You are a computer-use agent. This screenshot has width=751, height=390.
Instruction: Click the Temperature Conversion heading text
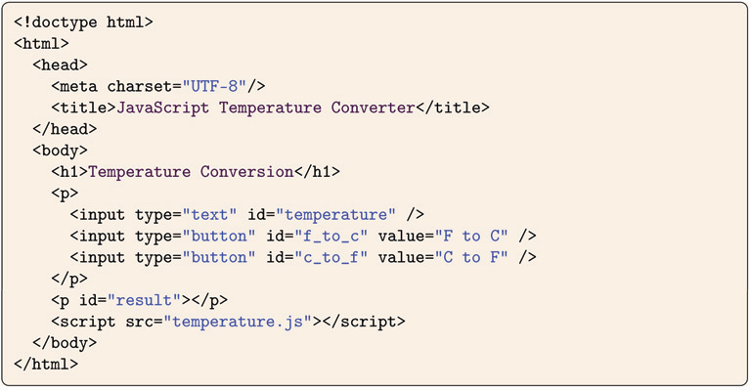click(x=191, y=172)
